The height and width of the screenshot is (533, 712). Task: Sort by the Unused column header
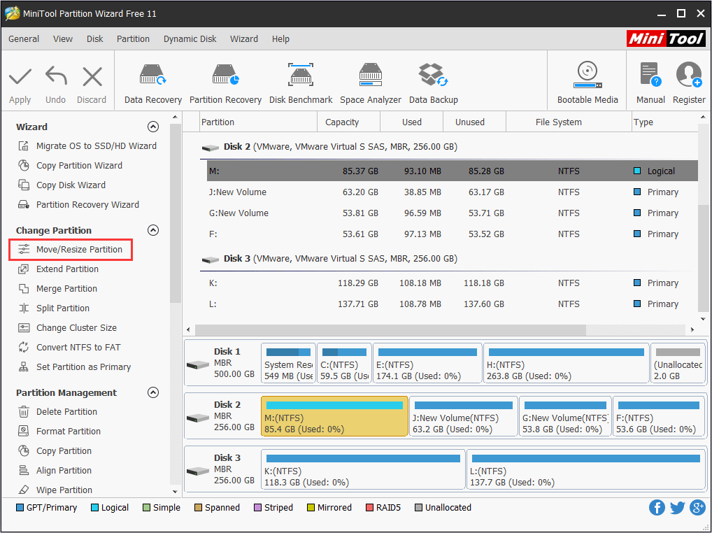tap(474, 122)
